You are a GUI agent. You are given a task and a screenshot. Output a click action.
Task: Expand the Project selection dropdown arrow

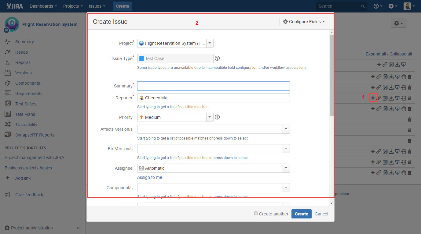tap(210, 43)
